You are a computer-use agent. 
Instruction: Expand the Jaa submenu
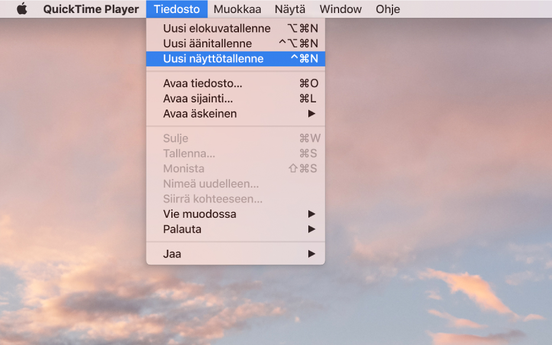pyautogui.click(x=235, y=254)
